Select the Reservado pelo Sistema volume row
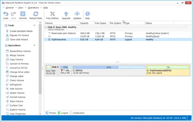The height and width of the screenshot is (122, 193). pyautogui.click(x=117, y=33)
